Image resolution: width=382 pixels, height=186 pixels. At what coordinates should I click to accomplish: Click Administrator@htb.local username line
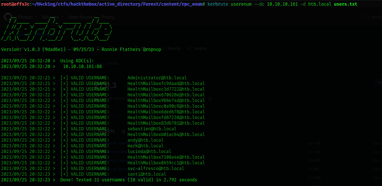coord(157,78)
